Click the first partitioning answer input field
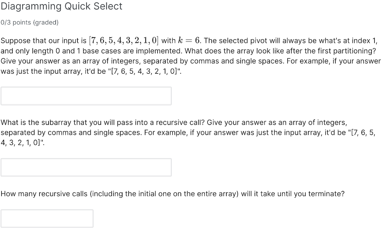Image resolution: width=385 pixels, height=230 pixels. [86, 96]
